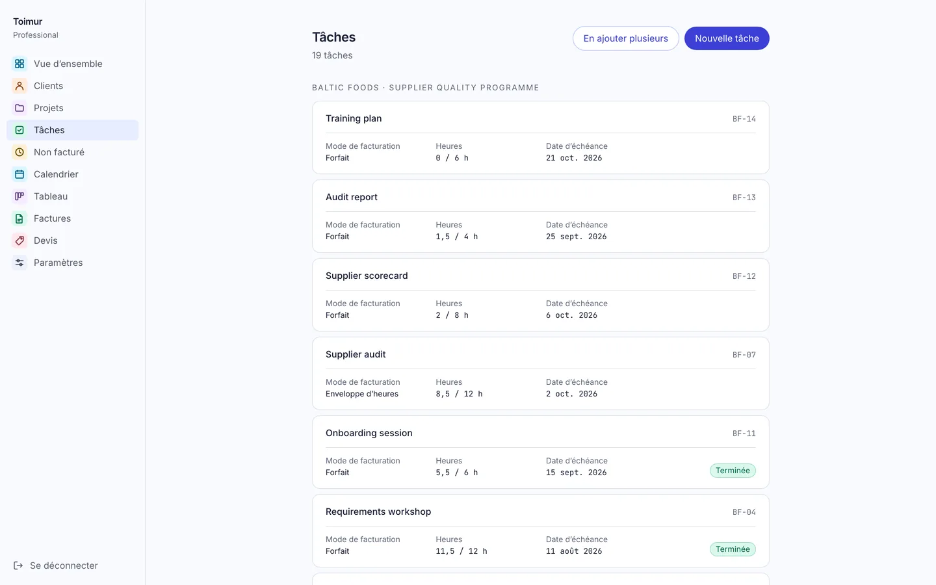Click the En ajouter plusieurs button
This screenshot has width=936, height=585.
626,38
